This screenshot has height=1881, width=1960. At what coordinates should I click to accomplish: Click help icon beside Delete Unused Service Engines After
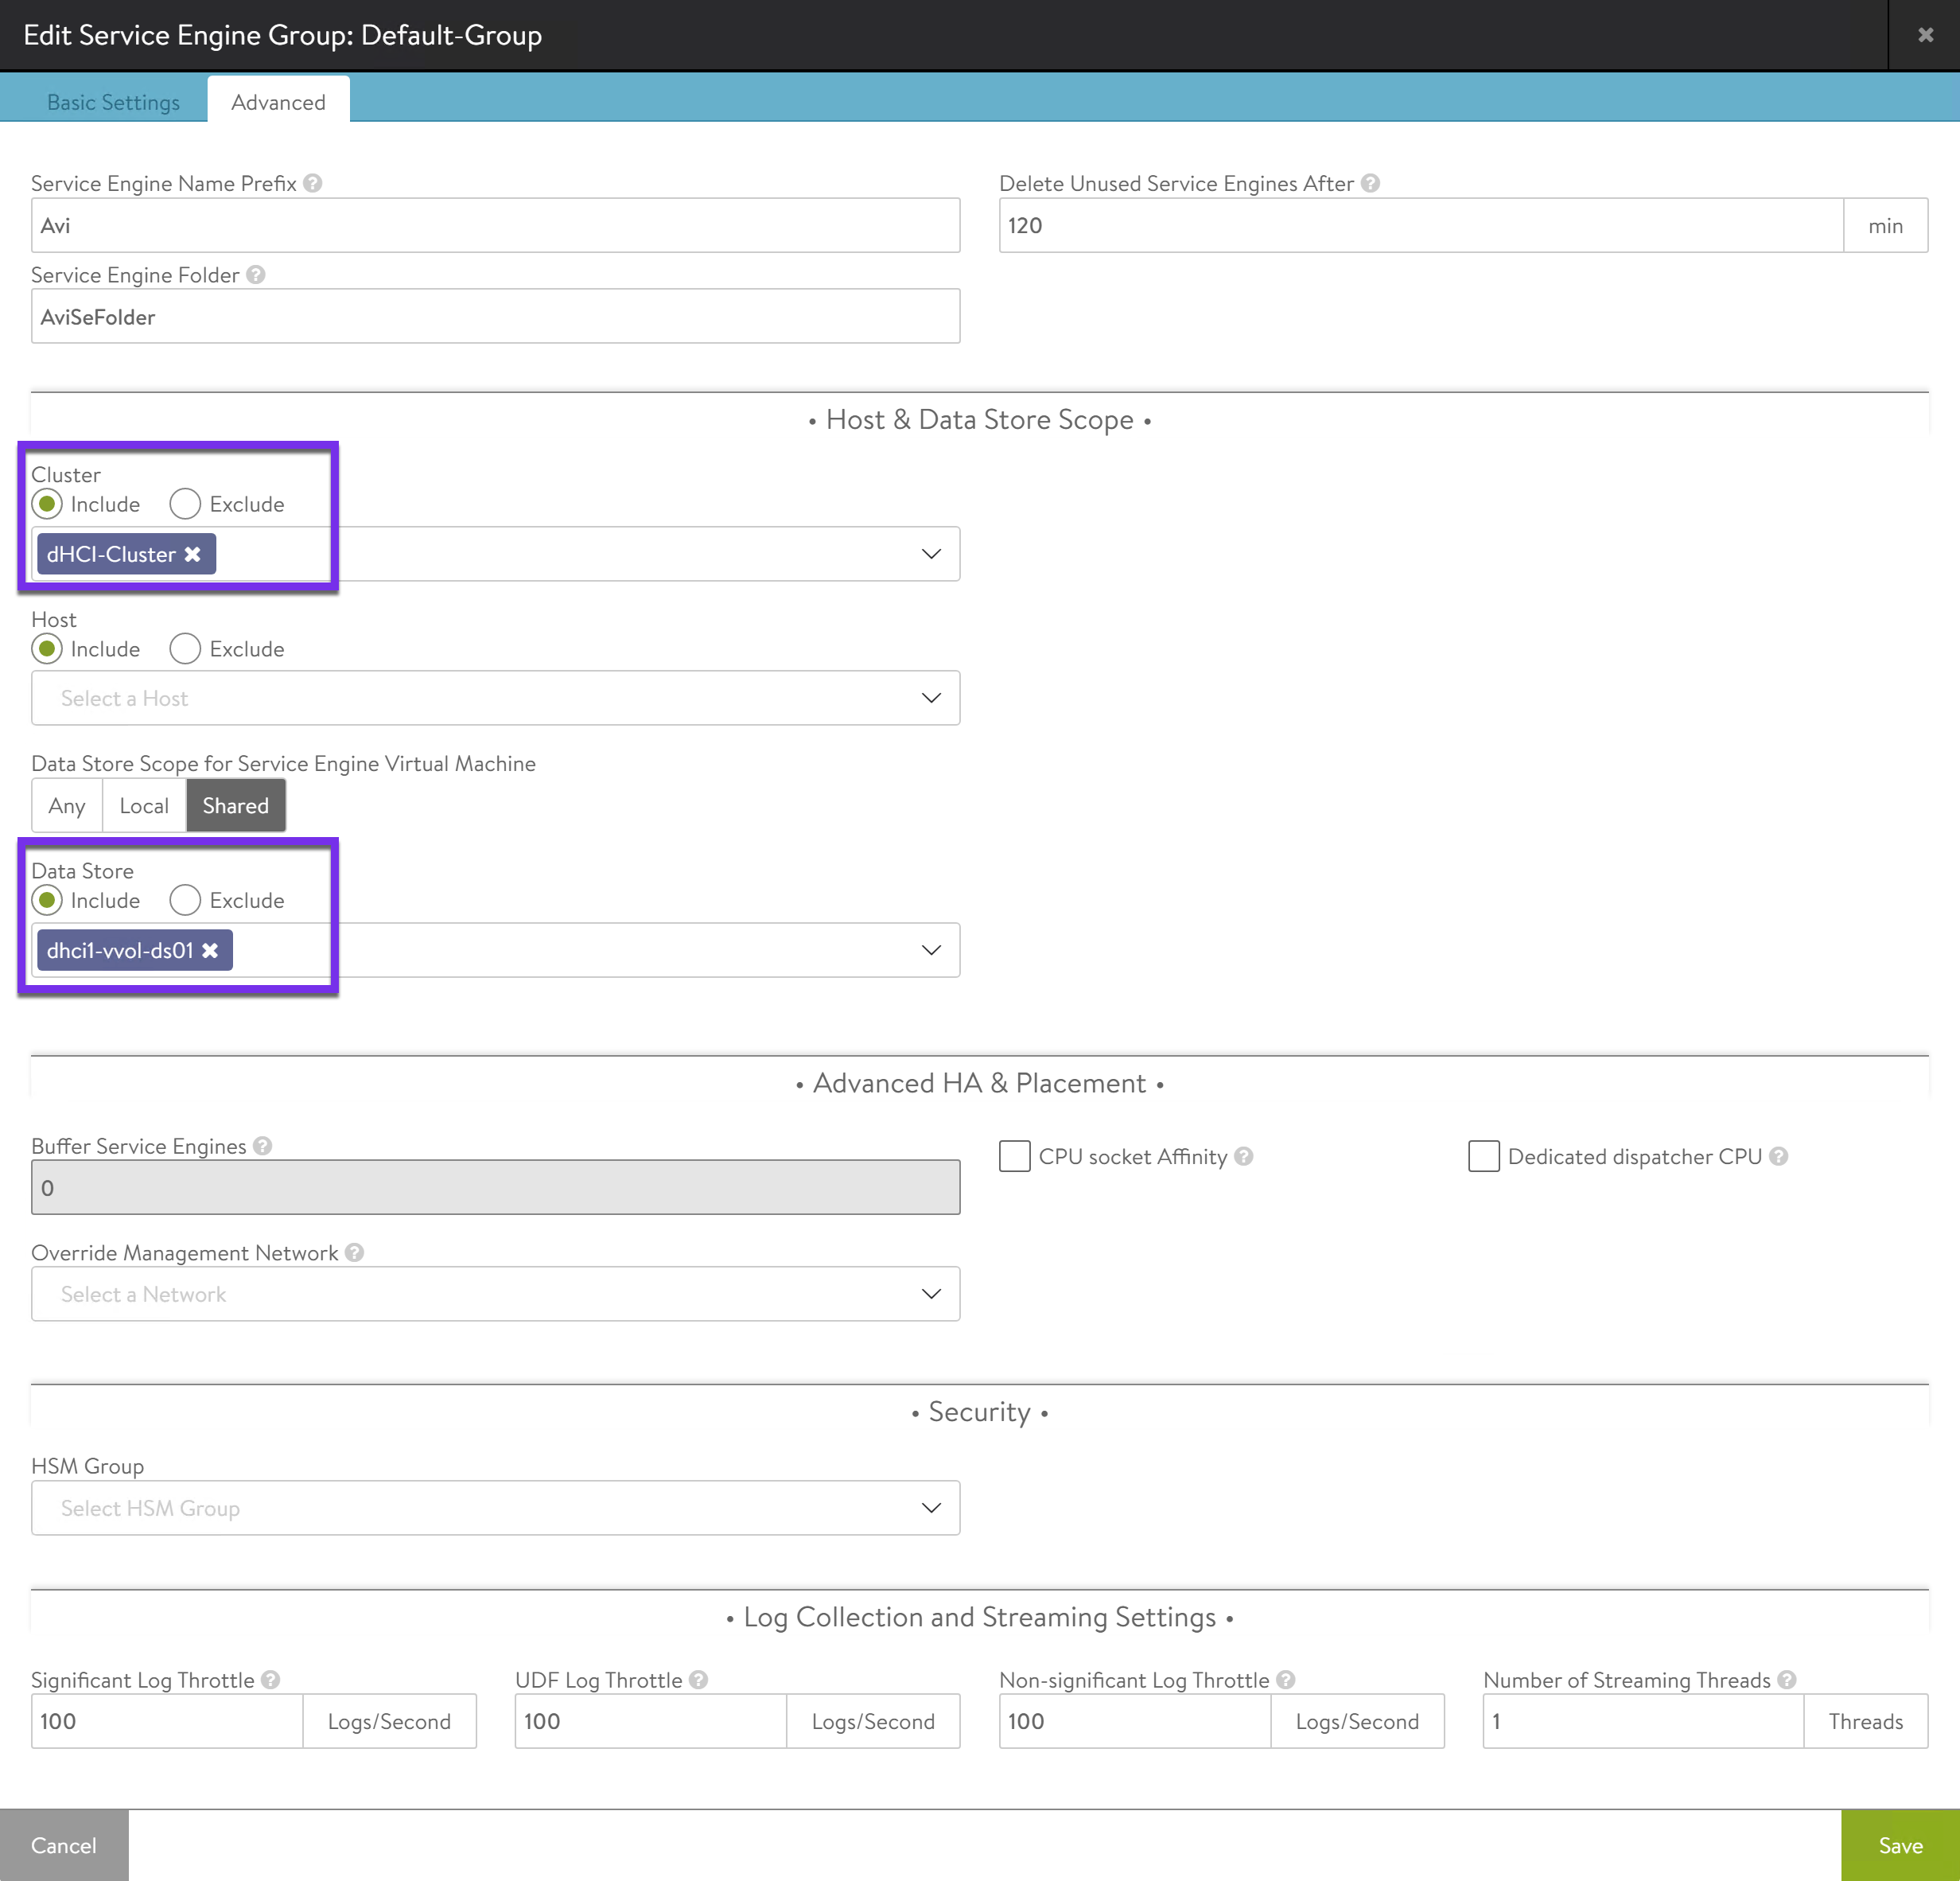(x=1370, y=183)
